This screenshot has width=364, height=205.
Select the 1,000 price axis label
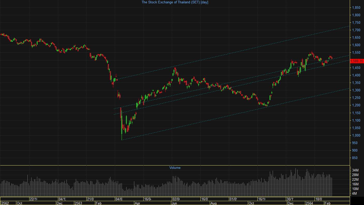coord(356,136)
